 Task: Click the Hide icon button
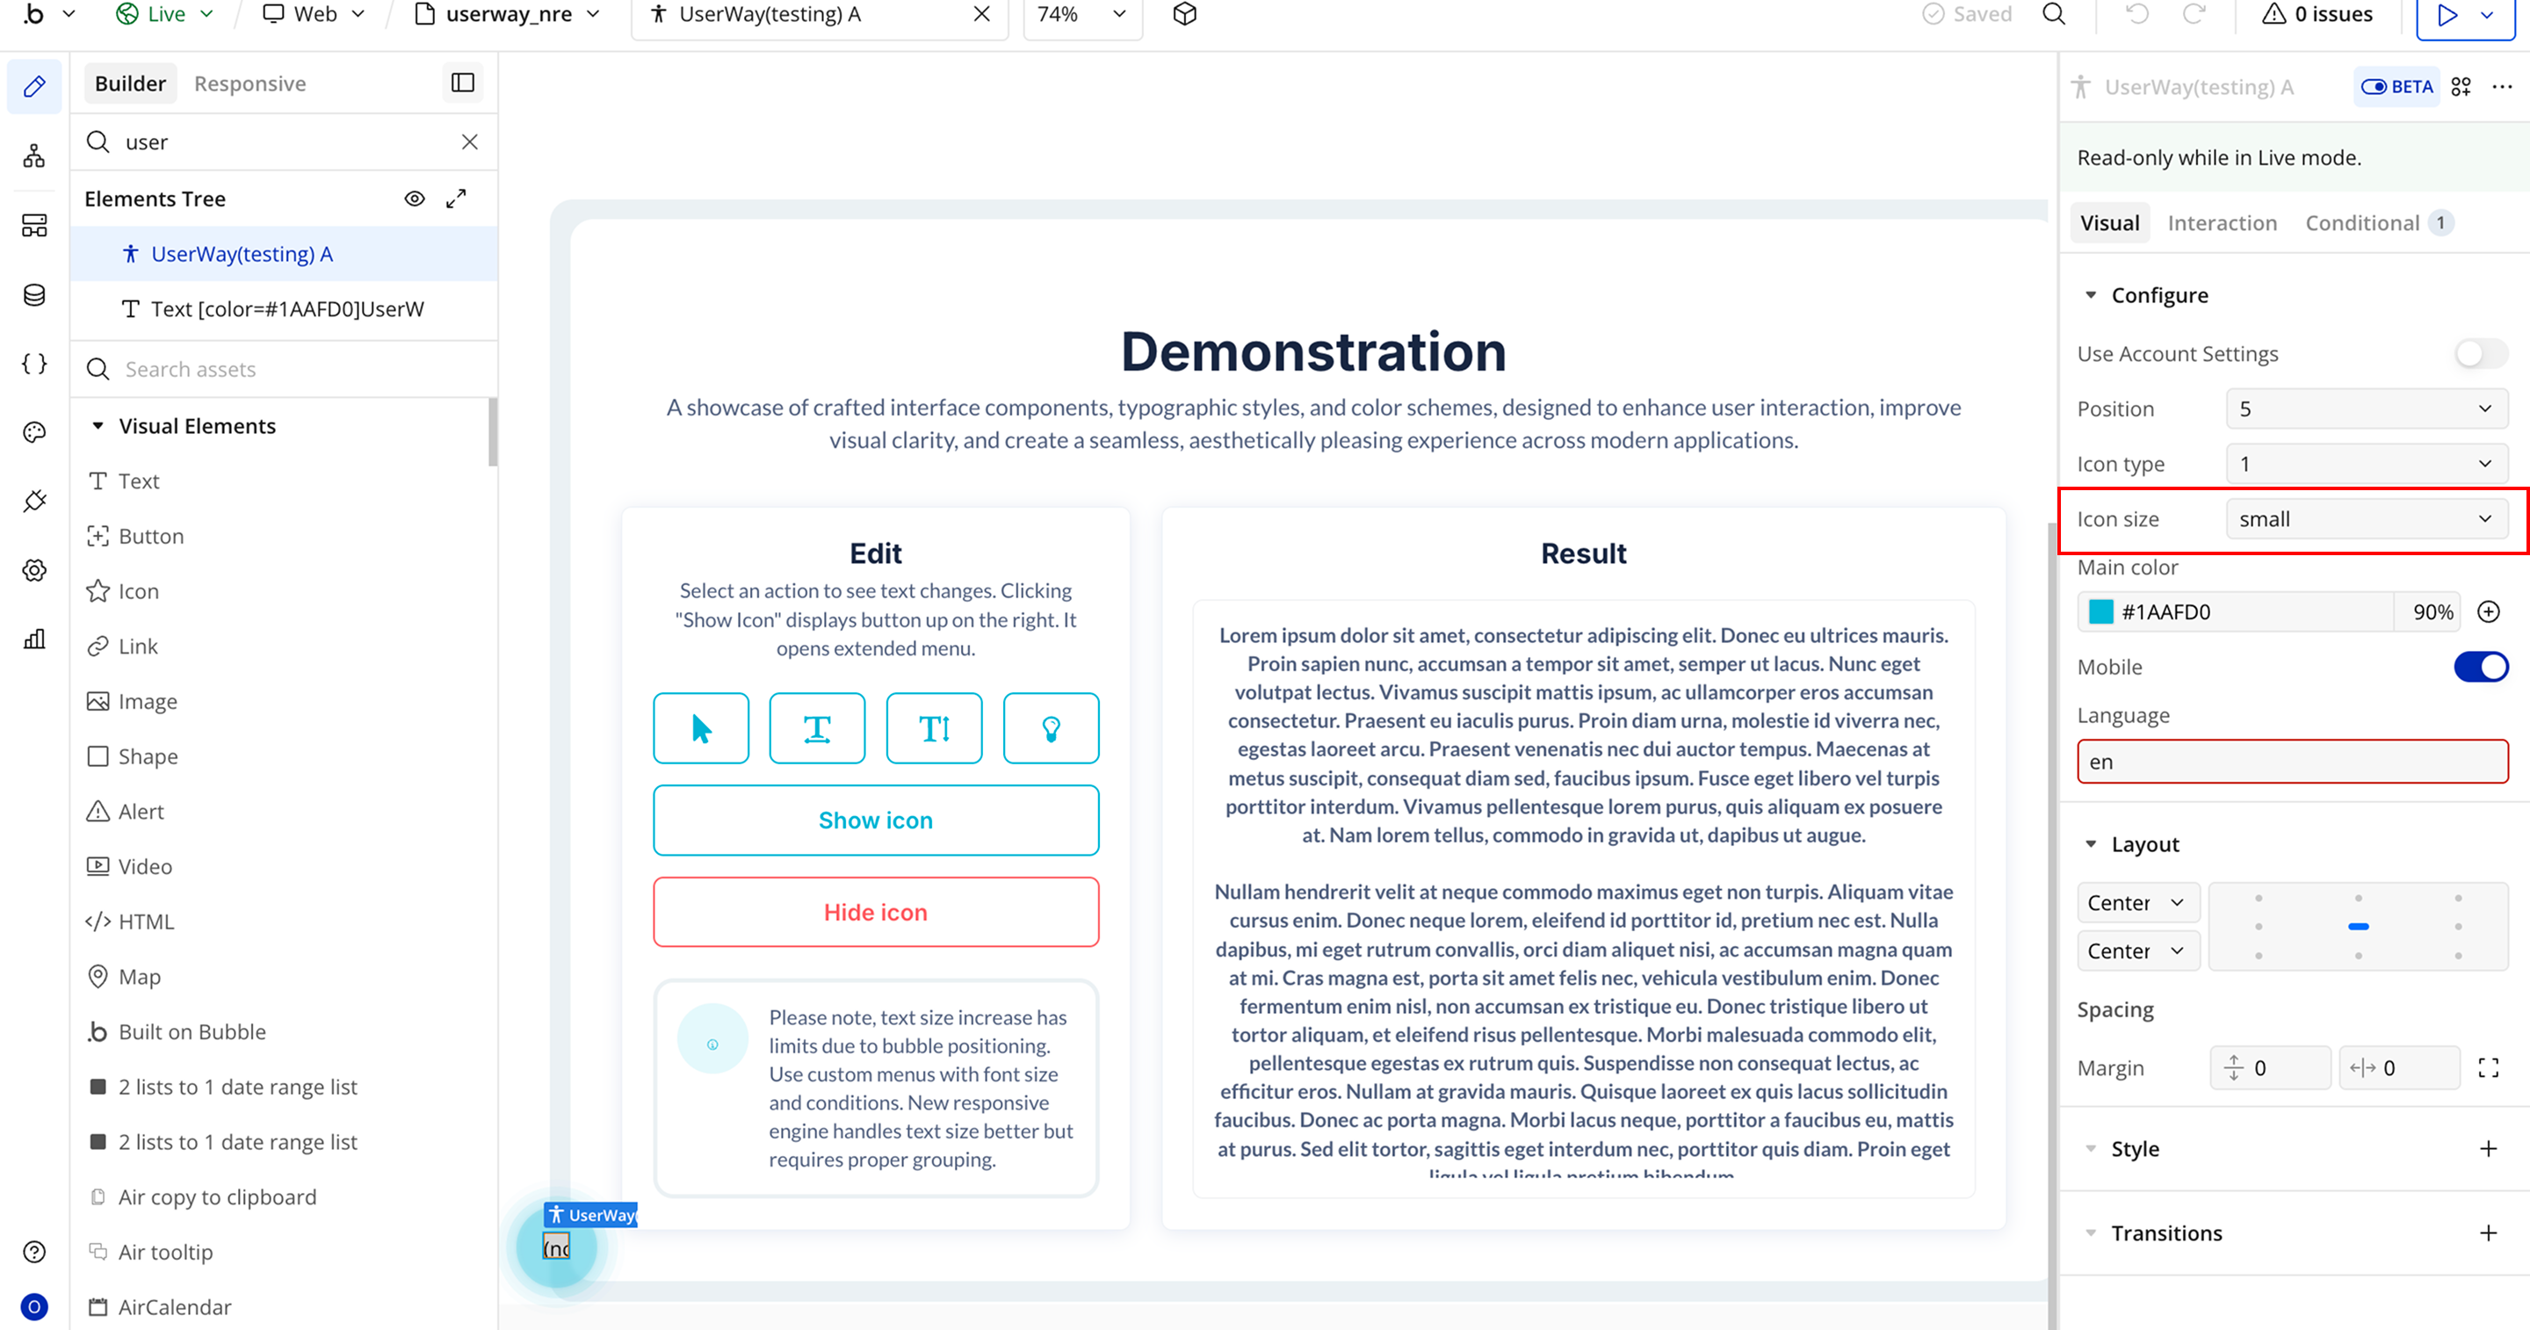tap(875, 913)
